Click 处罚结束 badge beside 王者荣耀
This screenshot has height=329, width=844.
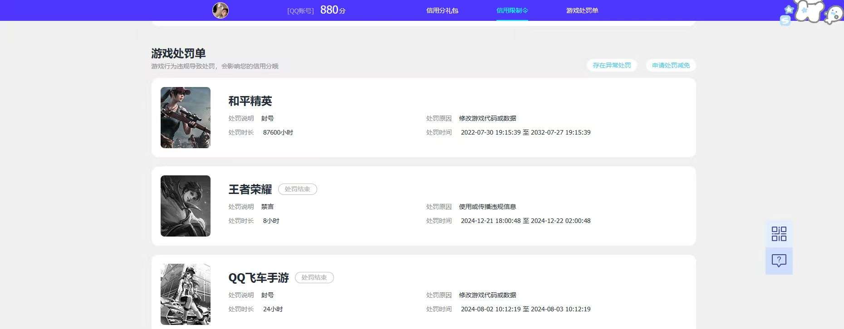[x=297, y=189]
